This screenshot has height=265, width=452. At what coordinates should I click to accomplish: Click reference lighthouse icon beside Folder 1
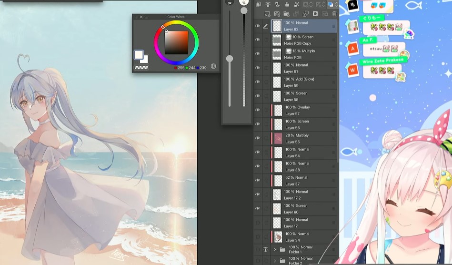pyautogui.click(x=265, y=249)
